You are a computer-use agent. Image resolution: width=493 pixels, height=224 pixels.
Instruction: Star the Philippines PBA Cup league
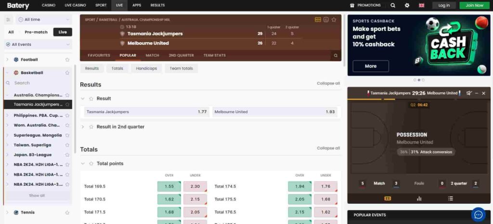coord(67,115)
